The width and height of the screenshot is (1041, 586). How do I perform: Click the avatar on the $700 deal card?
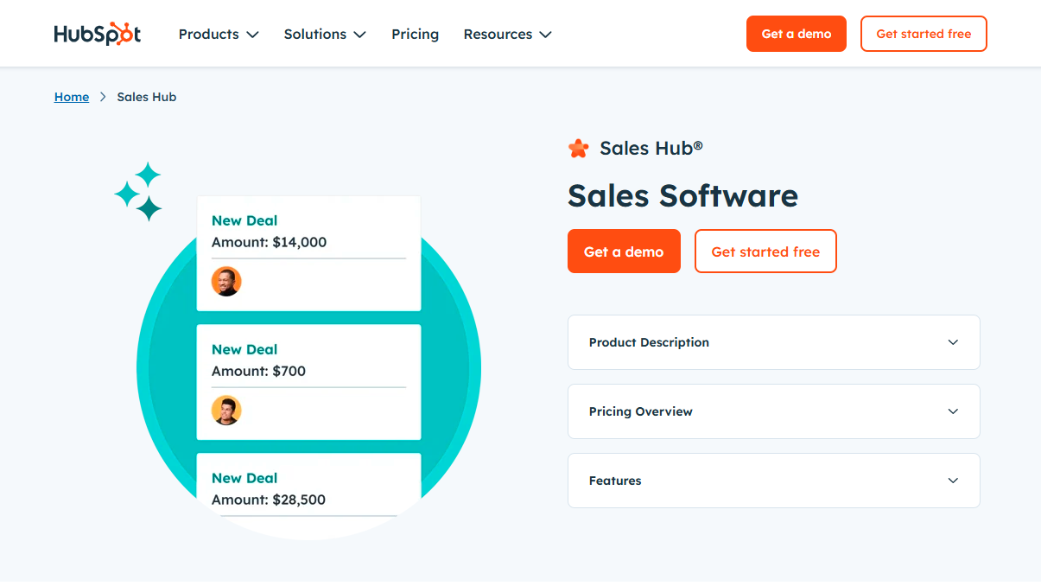226,411
